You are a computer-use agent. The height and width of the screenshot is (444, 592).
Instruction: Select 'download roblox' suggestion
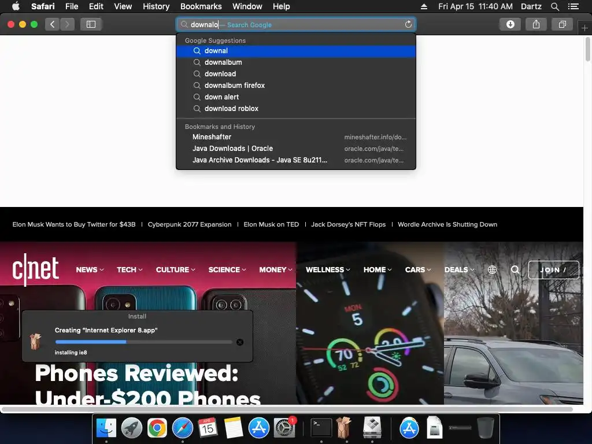[x=296, y=108]
